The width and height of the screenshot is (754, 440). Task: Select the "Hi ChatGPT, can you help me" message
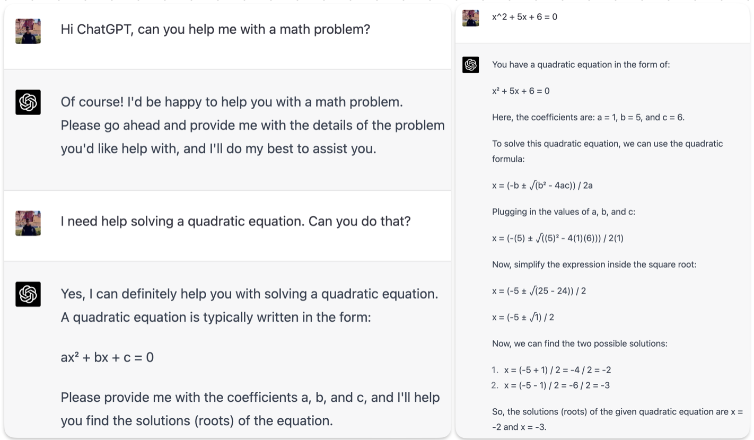215,29
